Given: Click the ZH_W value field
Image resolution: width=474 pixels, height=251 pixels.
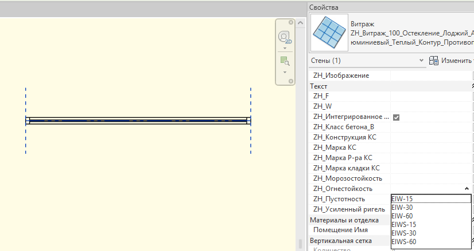Looking at the screenshot, I should [432, 106].
